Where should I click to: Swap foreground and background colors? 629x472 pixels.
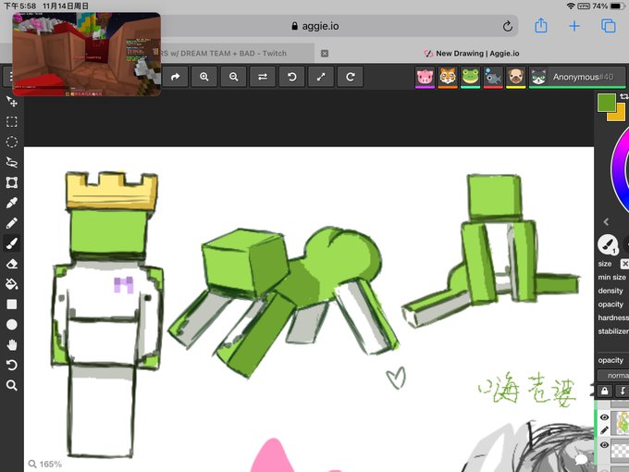click(624, 96)
